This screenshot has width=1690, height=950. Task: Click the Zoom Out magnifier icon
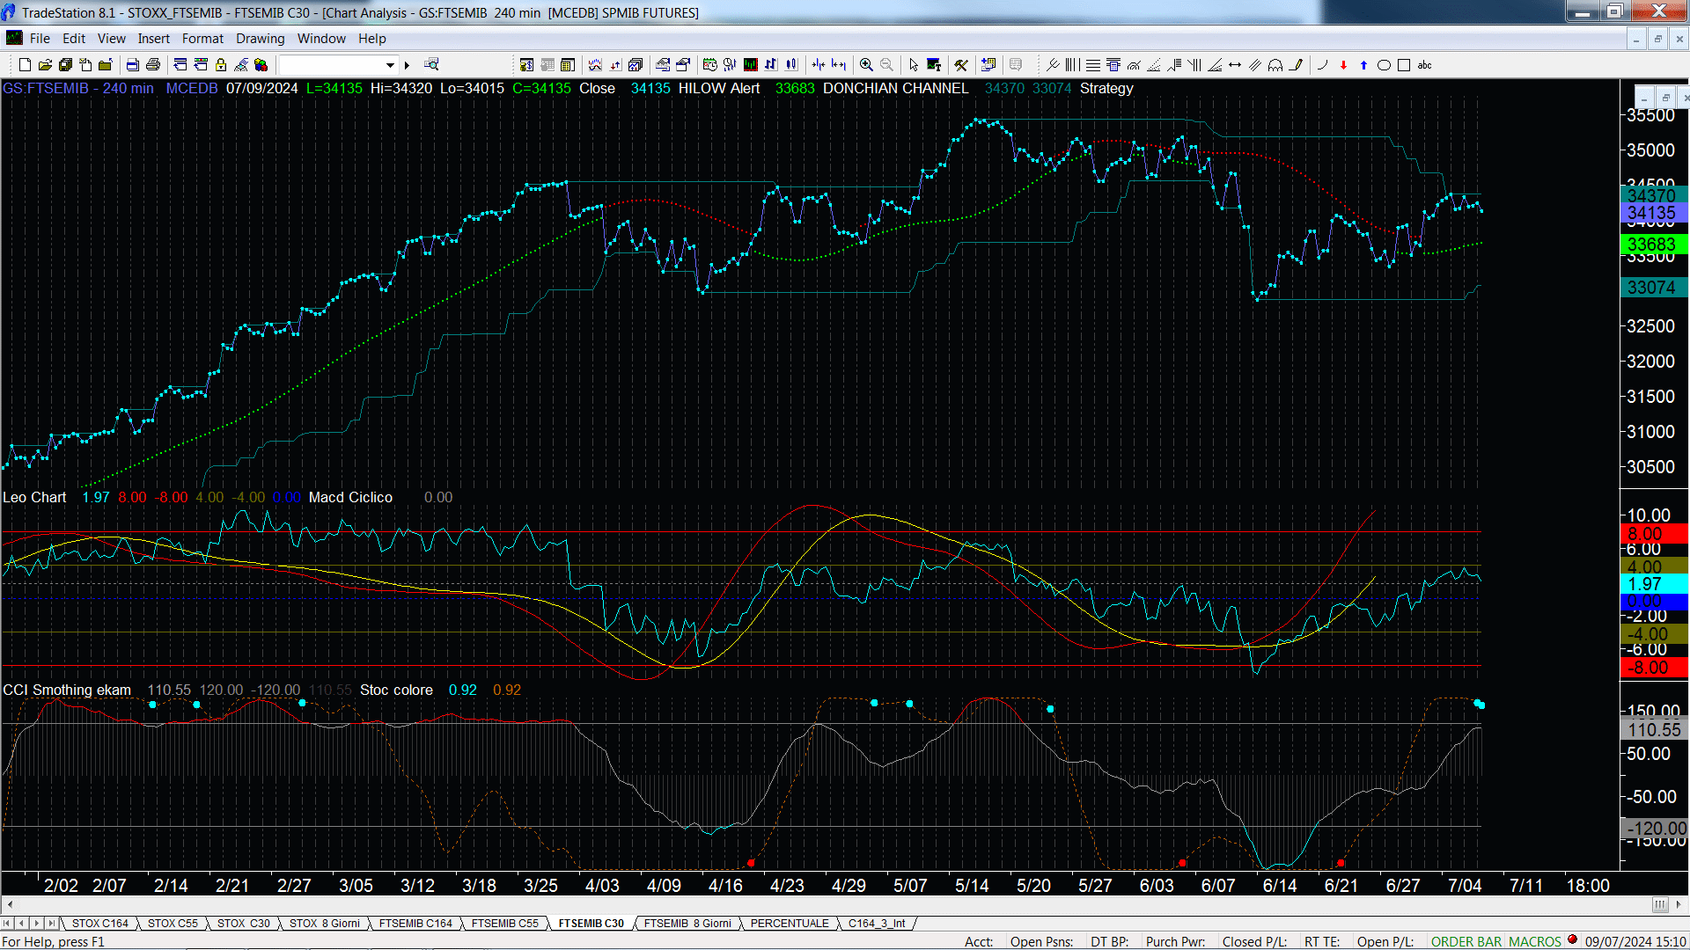click(886, 65)
